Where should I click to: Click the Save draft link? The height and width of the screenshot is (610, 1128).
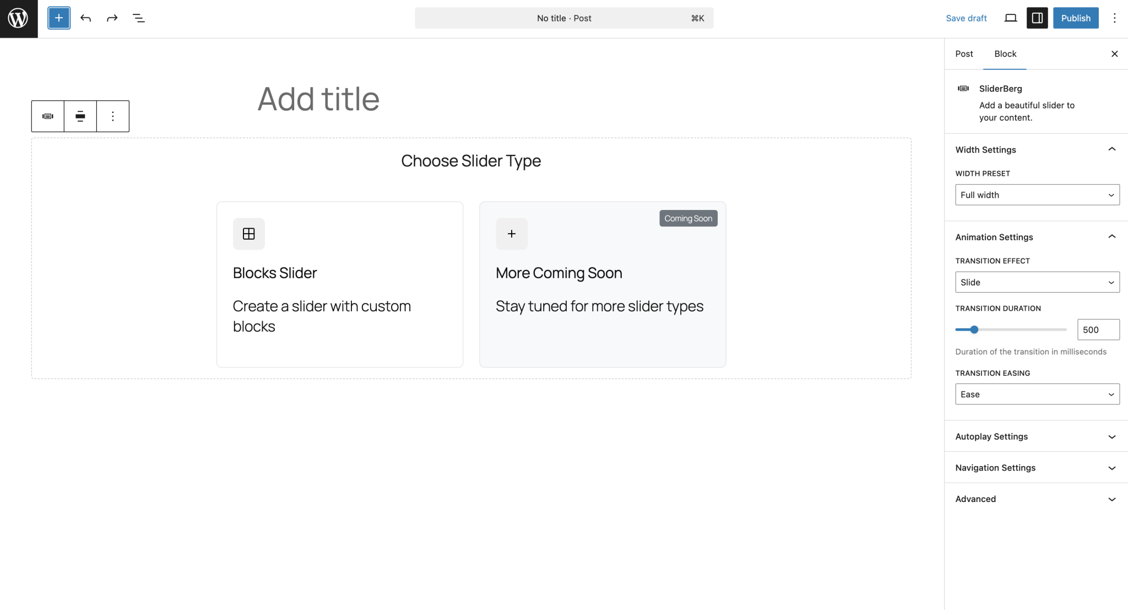click(966, 18)
